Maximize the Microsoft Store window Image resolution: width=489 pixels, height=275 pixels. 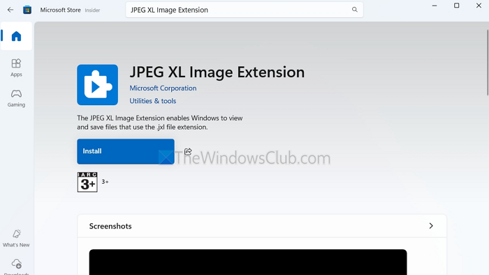pyautogui.click(x=457, y=6)
